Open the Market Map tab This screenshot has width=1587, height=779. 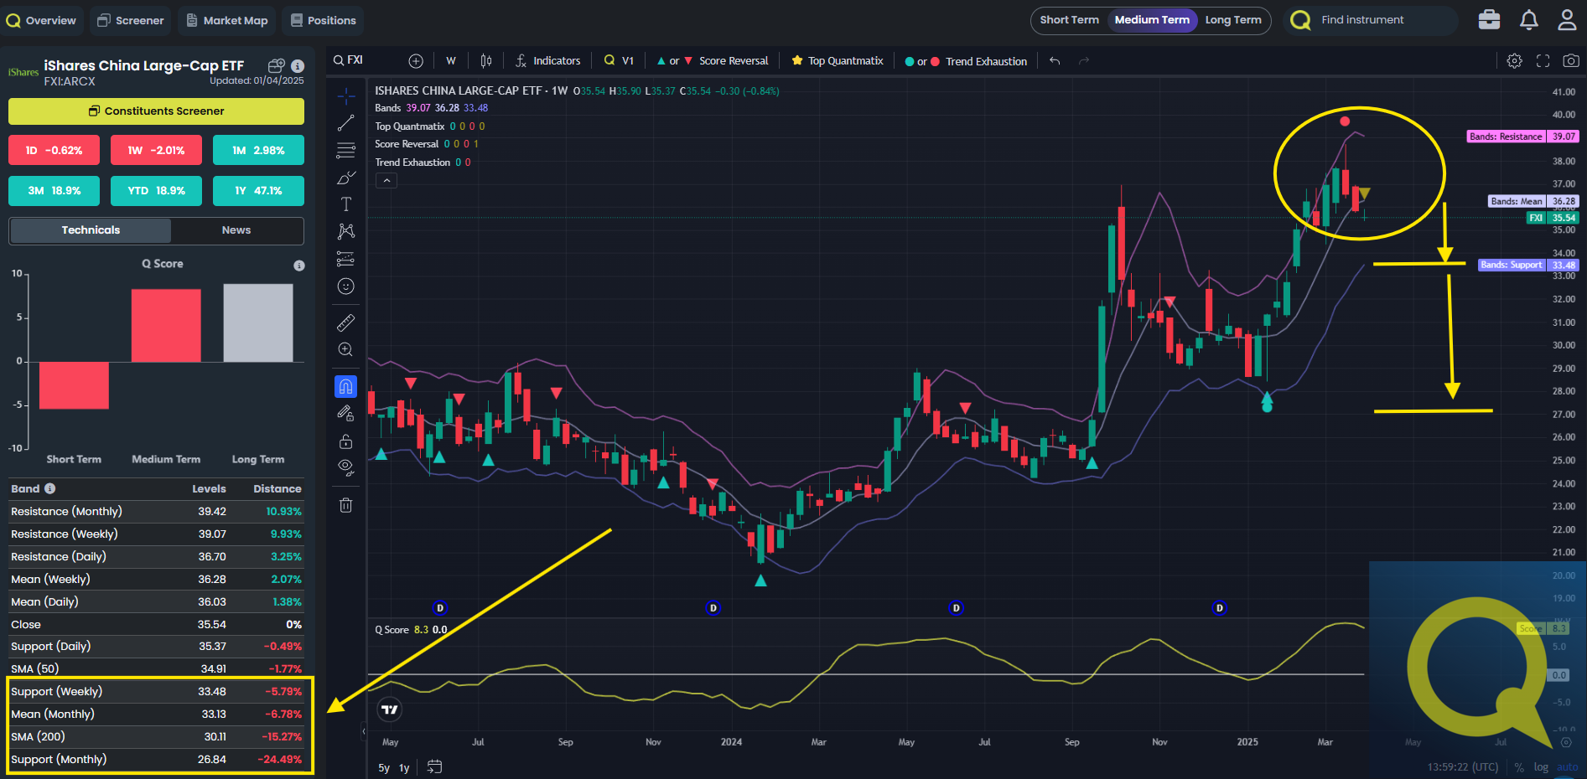point(226,20)
